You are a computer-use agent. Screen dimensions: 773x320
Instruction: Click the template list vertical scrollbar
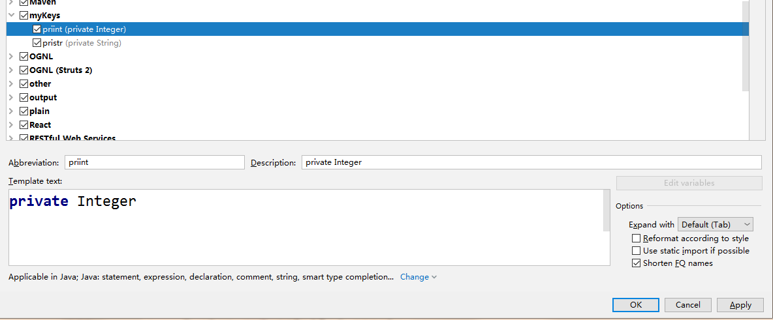(x=746, y=46)
